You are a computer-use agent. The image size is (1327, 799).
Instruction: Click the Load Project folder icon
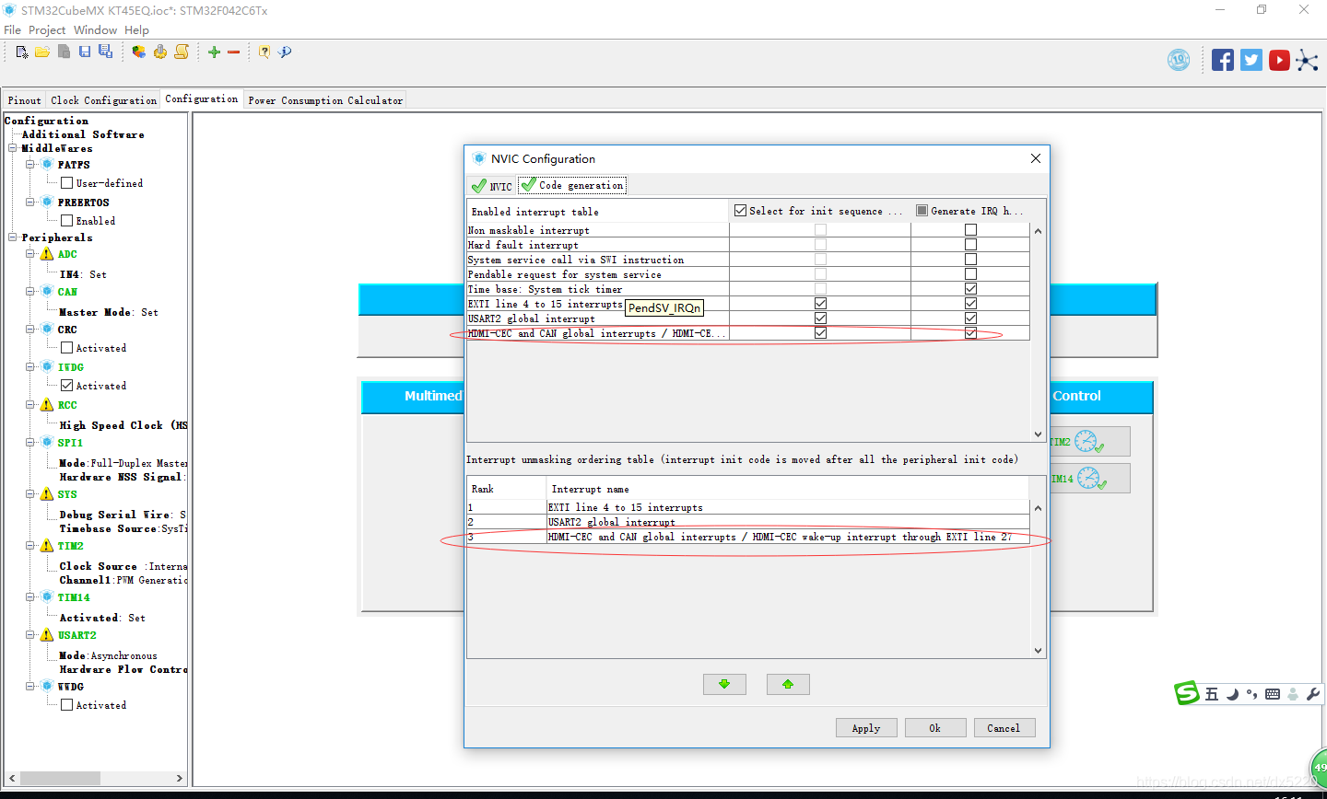click(42, 52)
